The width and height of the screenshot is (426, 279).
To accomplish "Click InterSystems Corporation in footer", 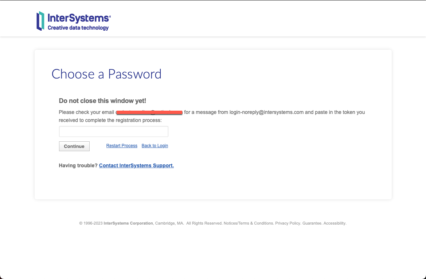I will pos(128,223).
